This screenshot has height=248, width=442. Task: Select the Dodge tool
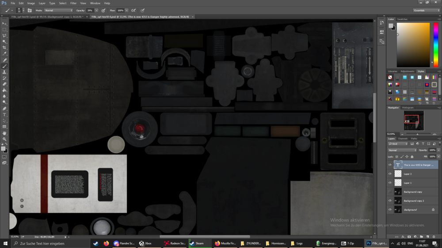tap(4, 102)
